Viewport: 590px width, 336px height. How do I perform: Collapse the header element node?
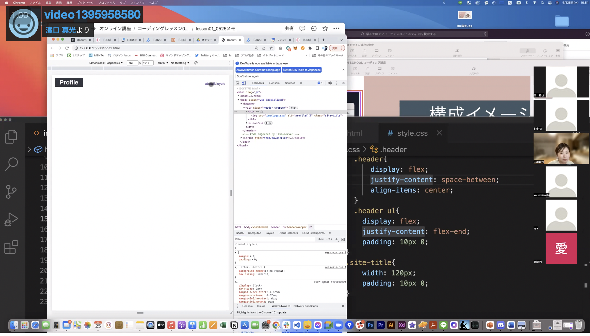click(x=241, y=104)
